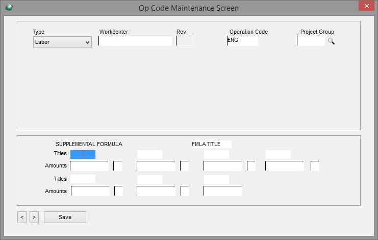Click the Project Group input field
Screen dimensions: 378x240
pos(311,41)
